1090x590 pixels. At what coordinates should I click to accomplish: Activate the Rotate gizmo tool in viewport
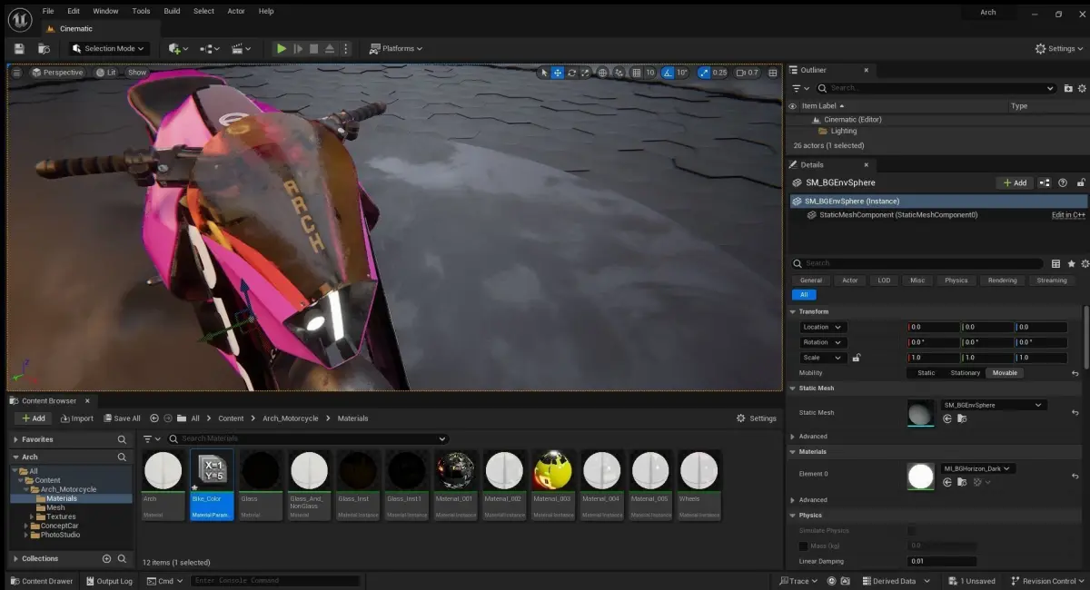571,73
